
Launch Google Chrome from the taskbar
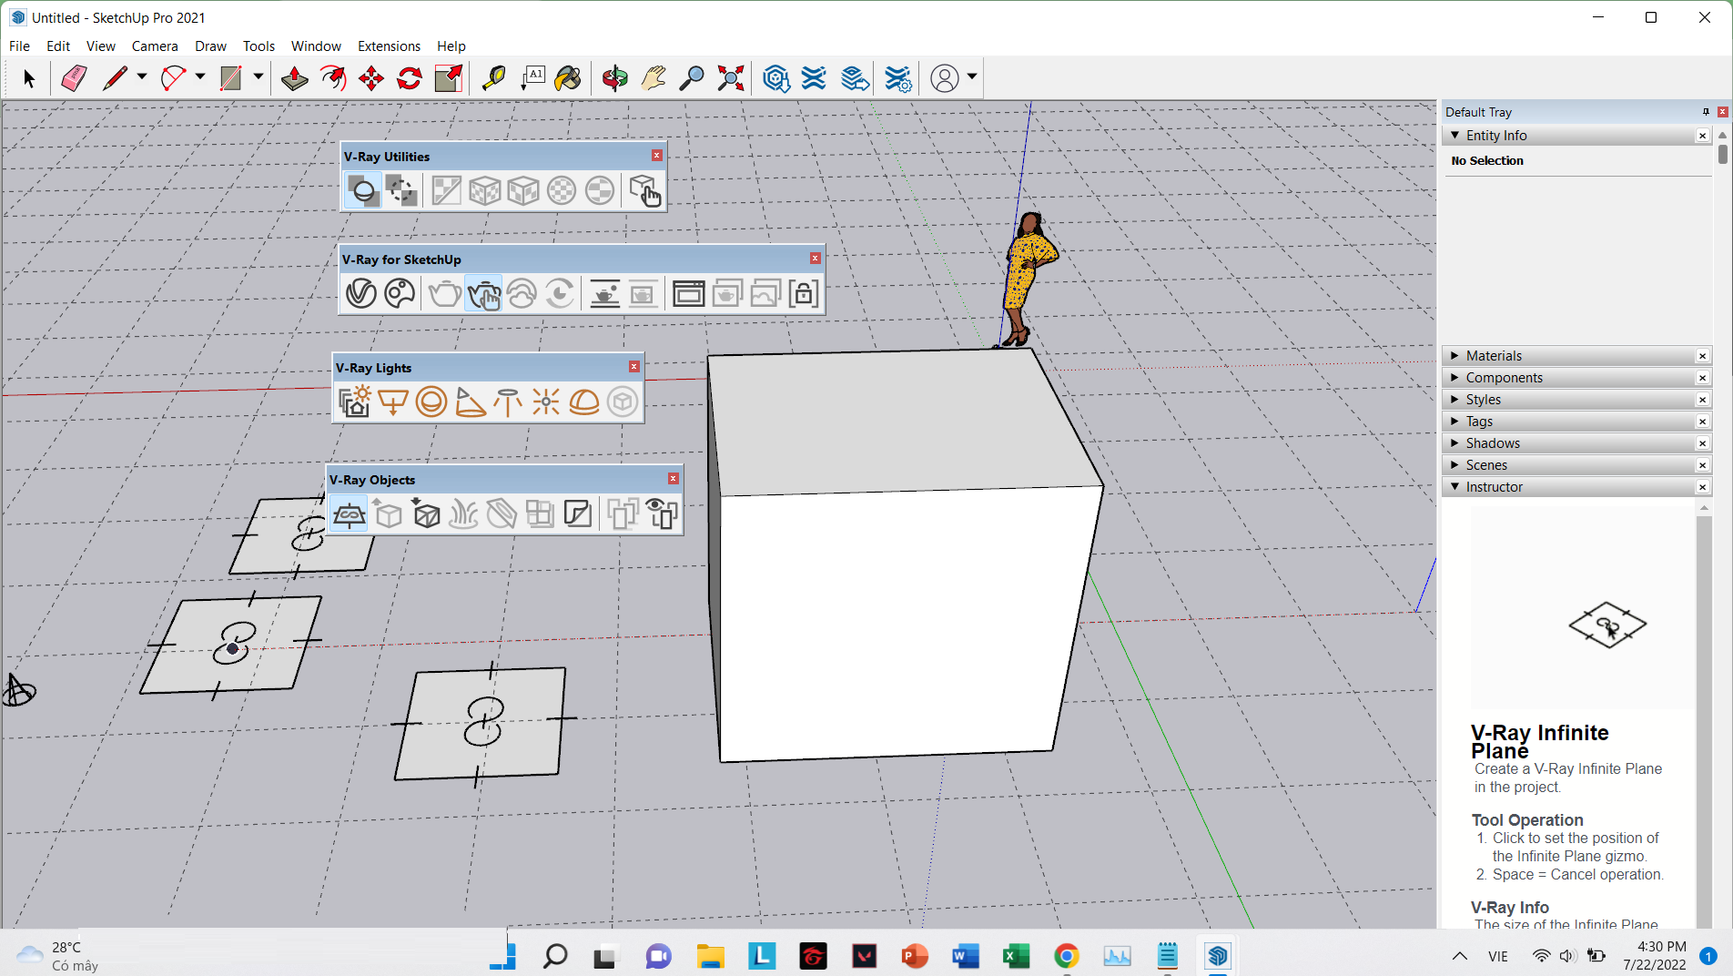coord(1066,956)
